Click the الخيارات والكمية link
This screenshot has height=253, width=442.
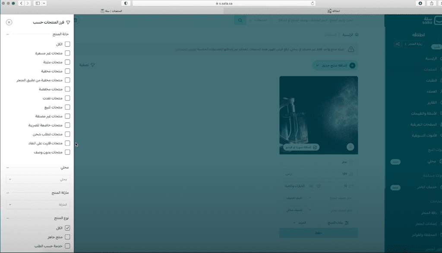pyautogui.click(x=294, y=186)
